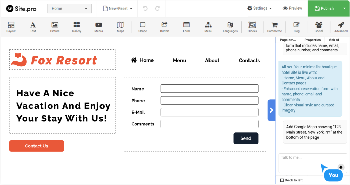This screenshot has width=350, height=185.
Task: Switch to the Ask AI tab
Action: (334, 40)
